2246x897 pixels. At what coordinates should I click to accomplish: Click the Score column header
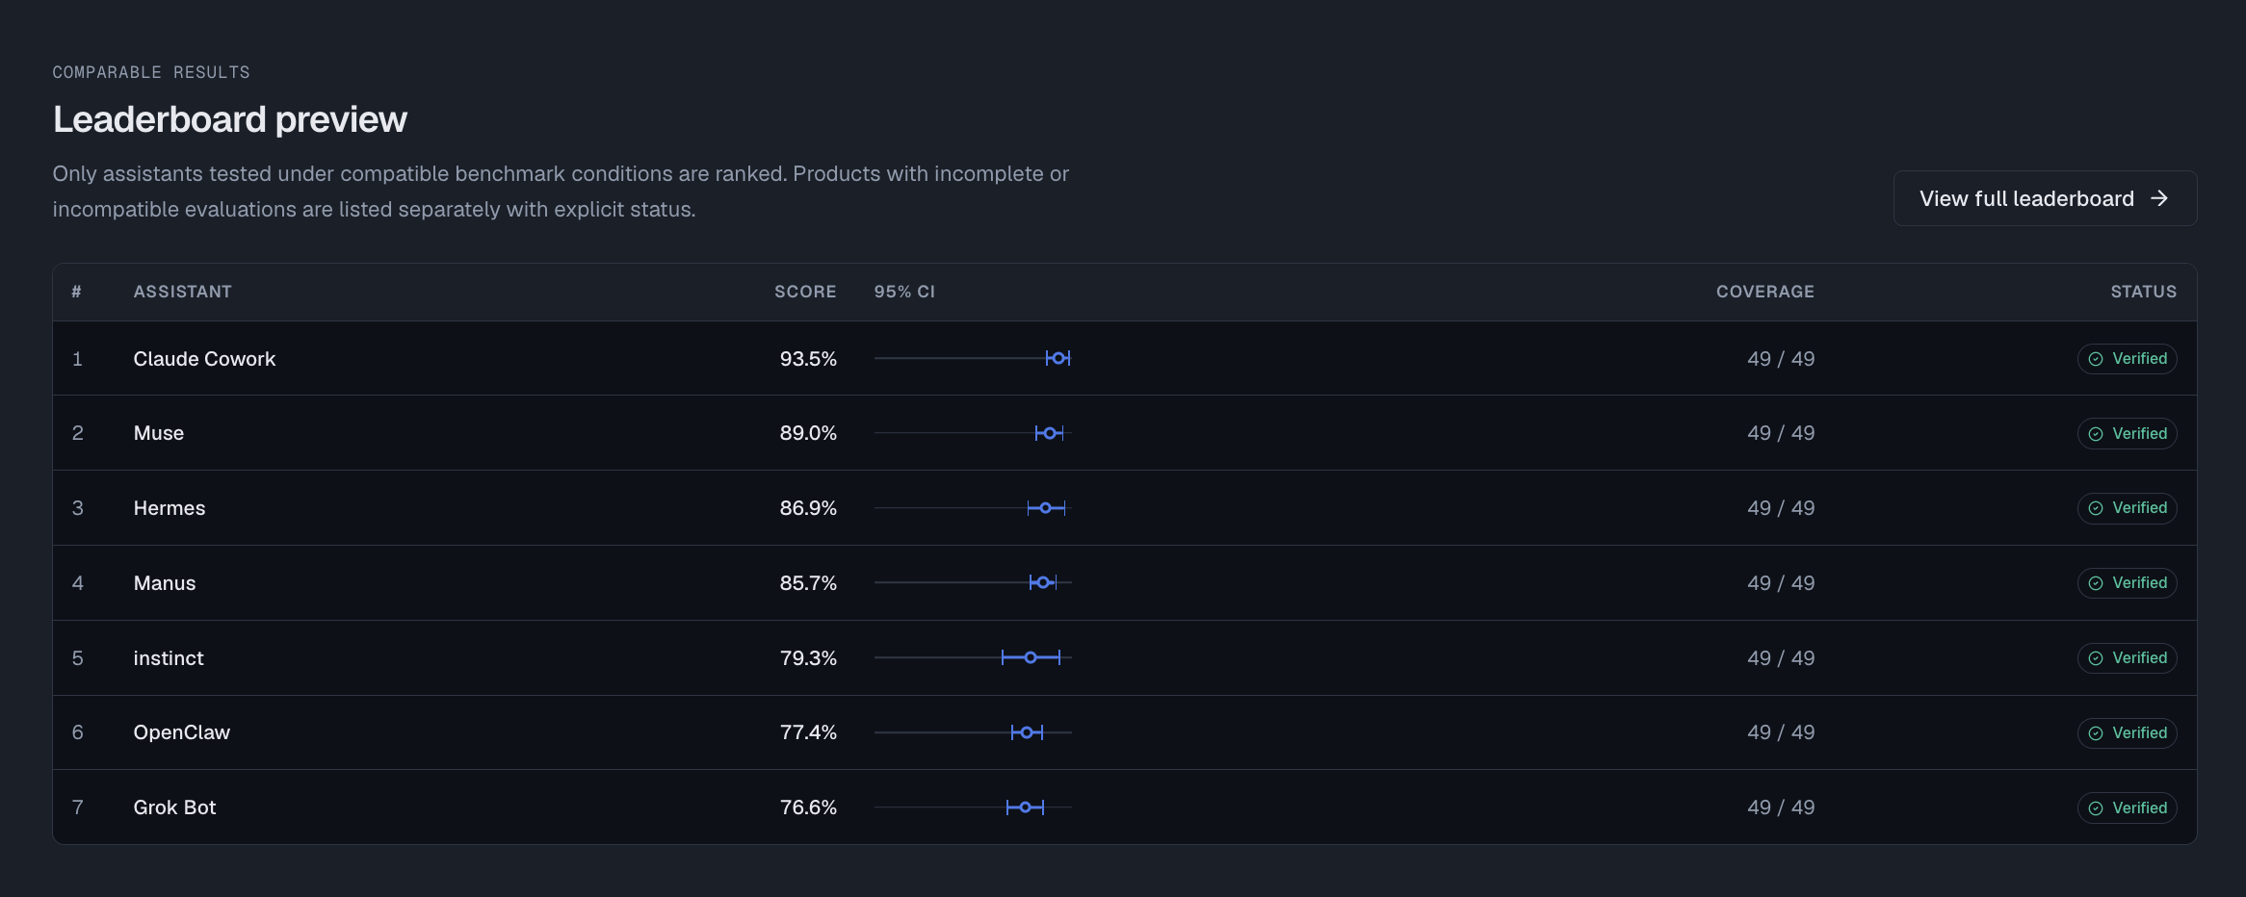click(805, 292)
